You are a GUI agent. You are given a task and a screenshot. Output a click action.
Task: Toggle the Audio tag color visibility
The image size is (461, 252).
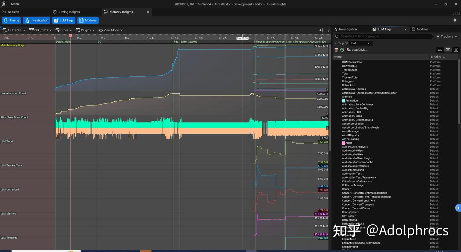343,143
